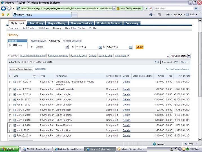202x152 pixels.
Task: Select the radio button beside Select dropdown
Action: coord(32,47)
